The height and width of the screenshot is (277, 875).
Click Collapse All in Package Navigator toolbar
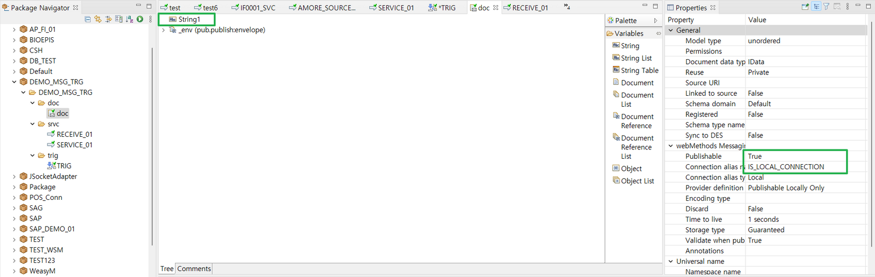87,19
